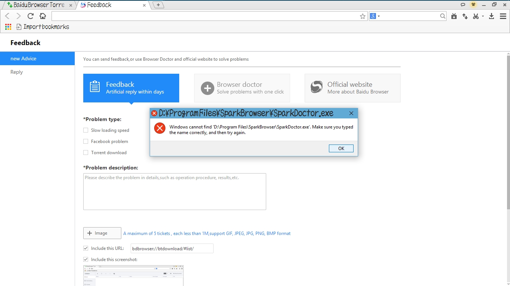The width and height of the screenshot is (510, 286).
Task: Select the Feedback tab
Action: click(112, 5)
